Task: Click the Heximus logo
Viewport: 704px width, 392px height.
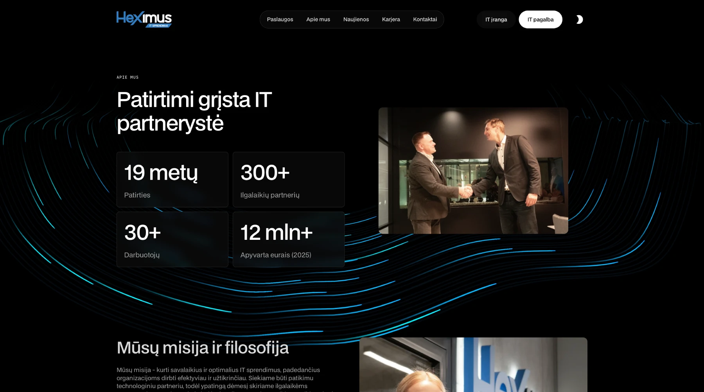Action: [144, 19]
